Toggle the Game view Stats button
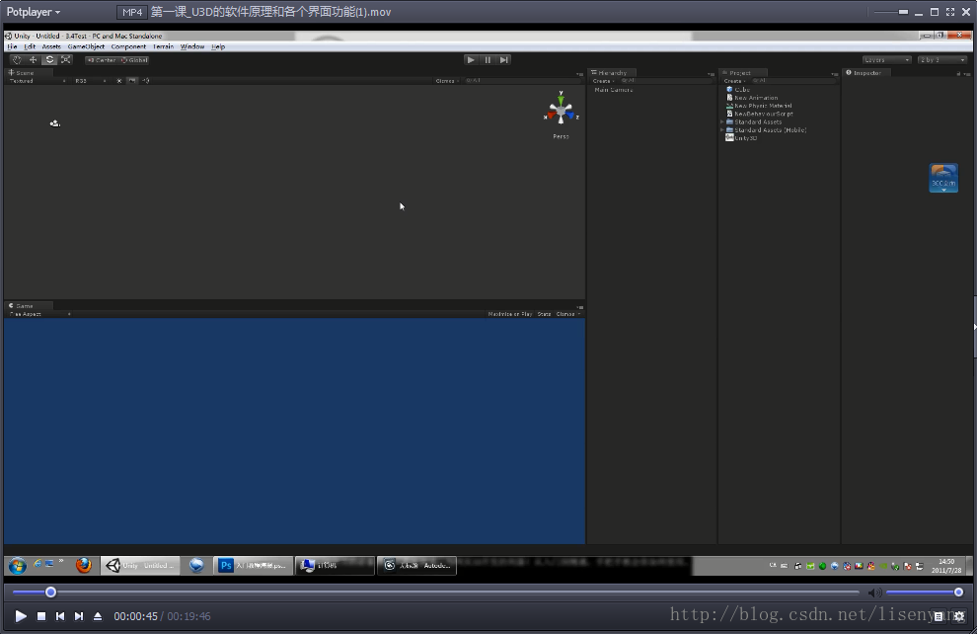This screenshot has height=634, width=977. pos(544,314)
